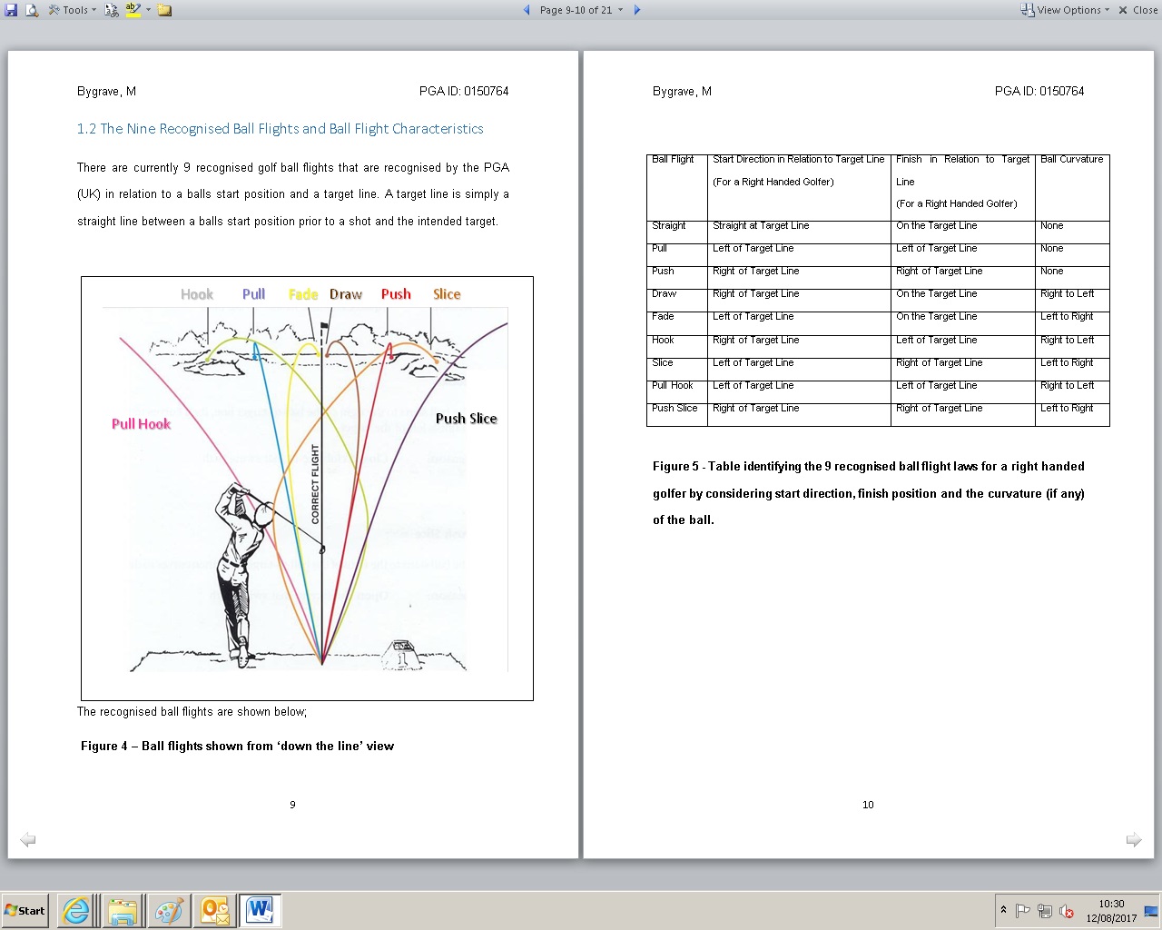This screenshot has width=1162, height=930.
Task: Open Print Preview from the toolbar
Action: pos(31,10)
